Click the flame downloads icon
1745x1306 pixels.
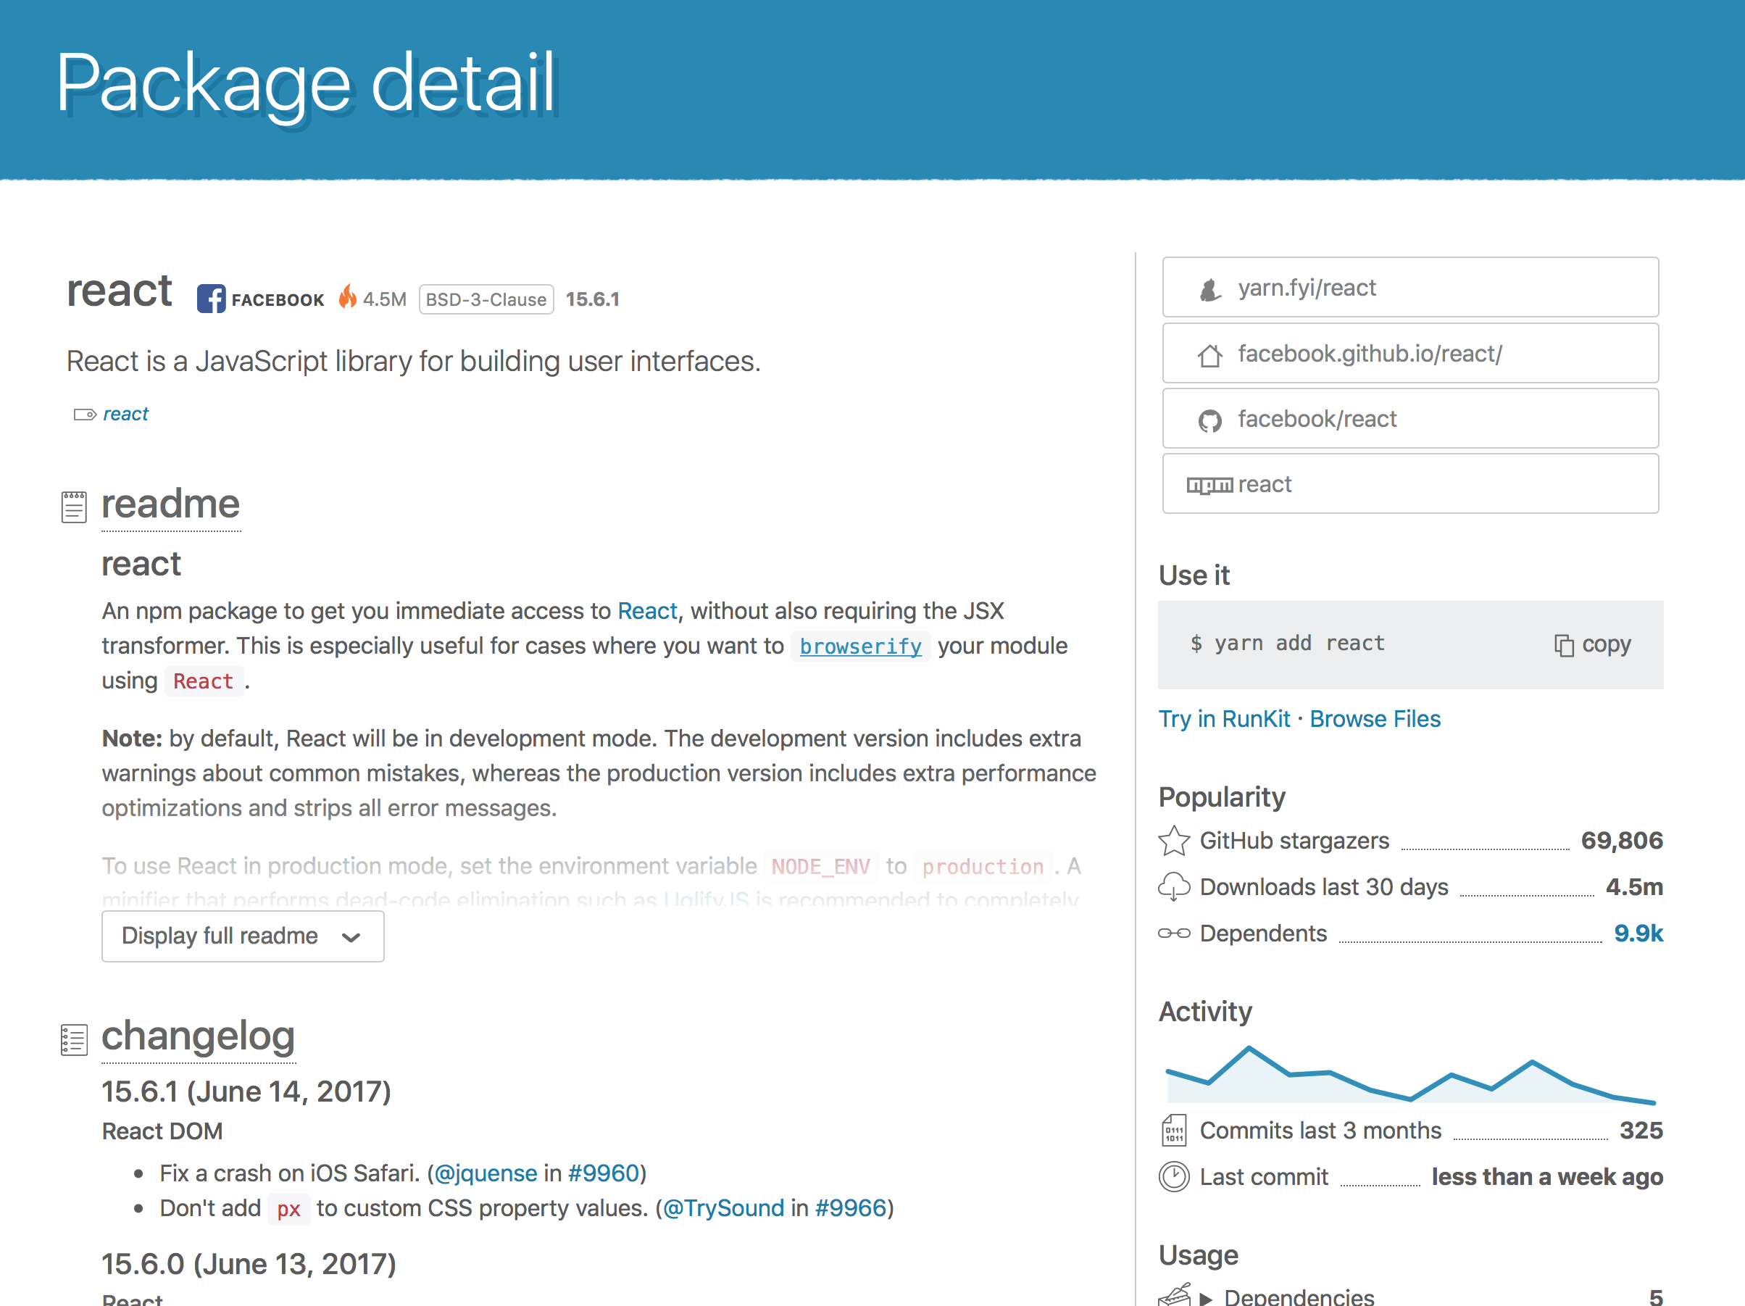(348, 297)
